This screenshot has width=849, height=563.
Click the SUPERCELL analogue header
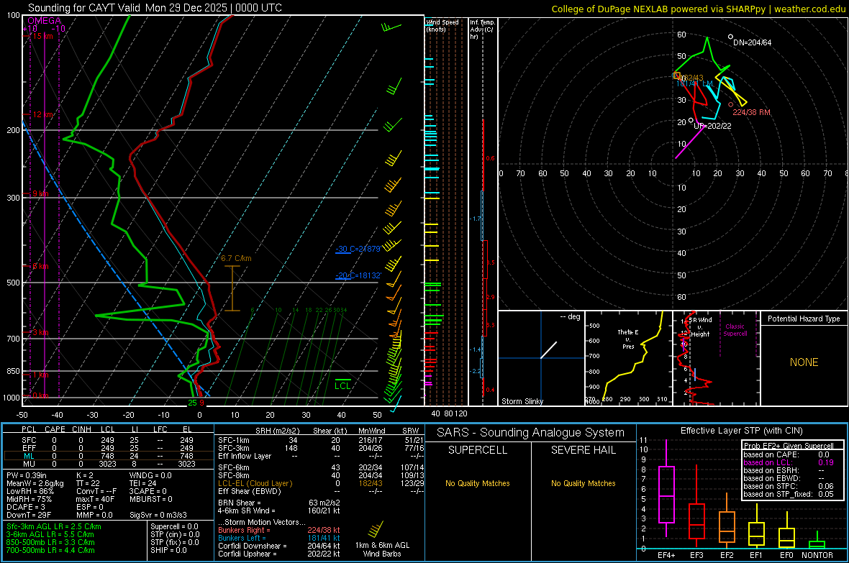click(x=478, y=450)
